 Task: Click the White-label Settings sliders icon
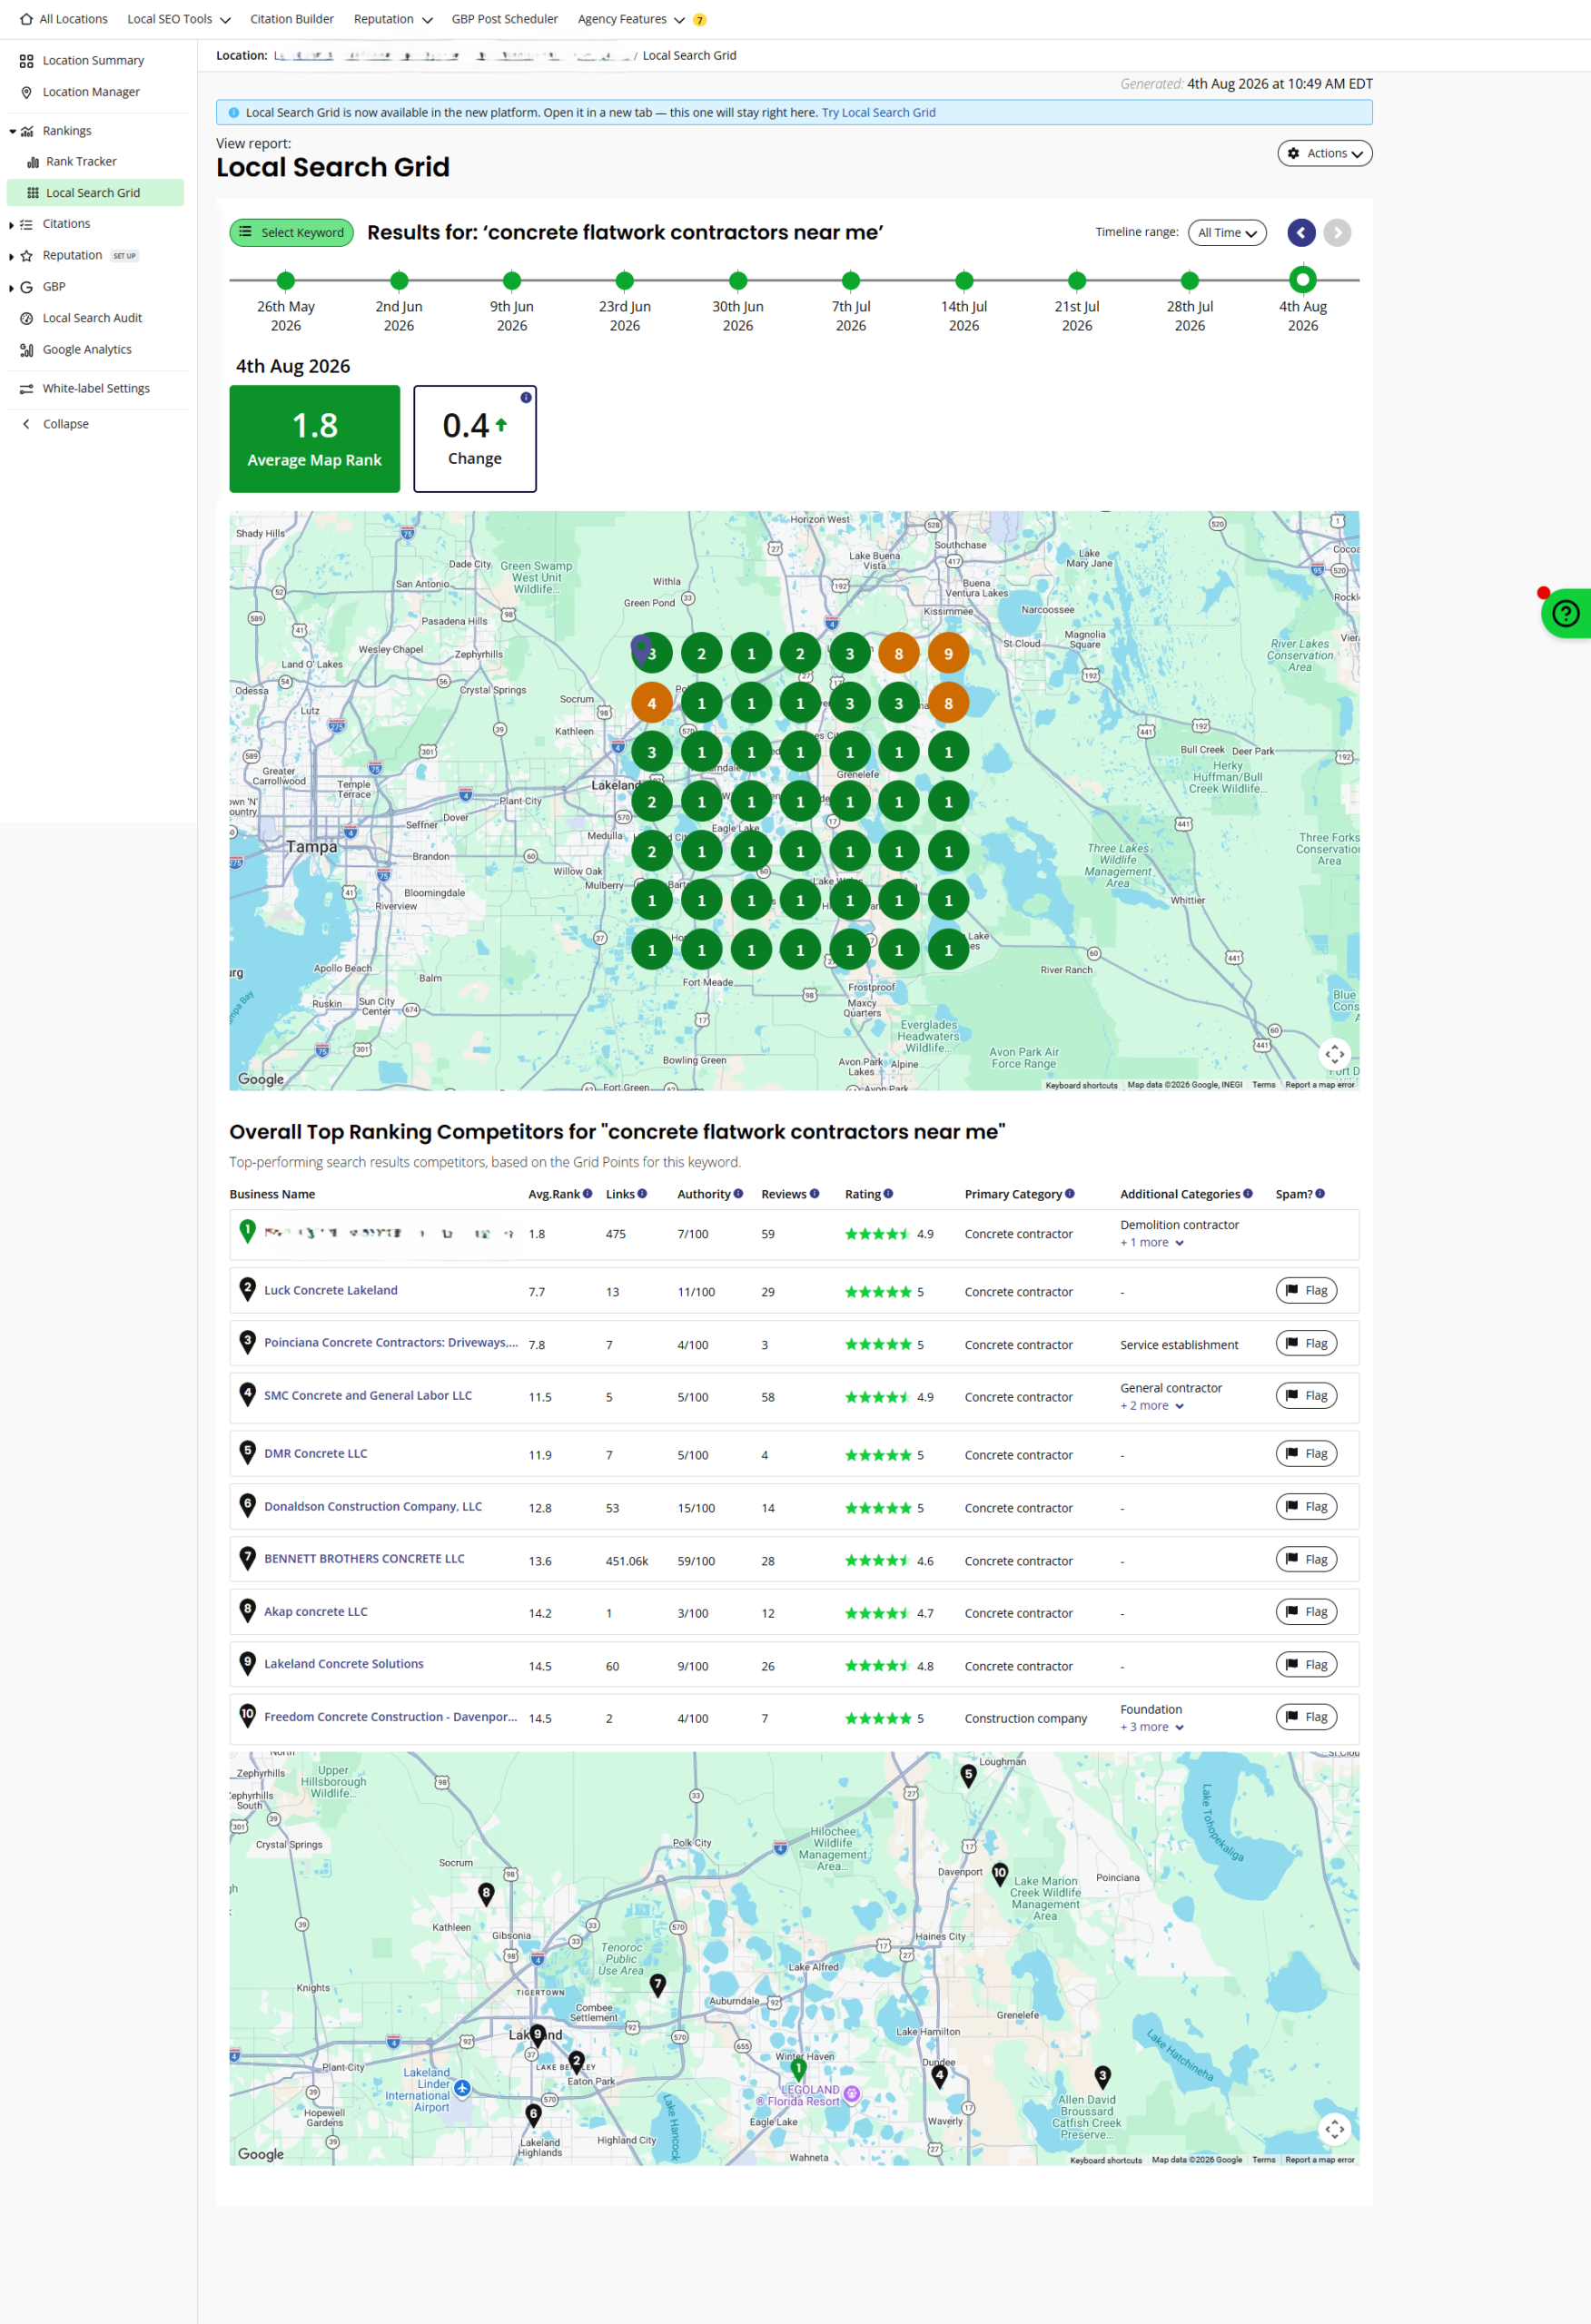tap(26, 389)
